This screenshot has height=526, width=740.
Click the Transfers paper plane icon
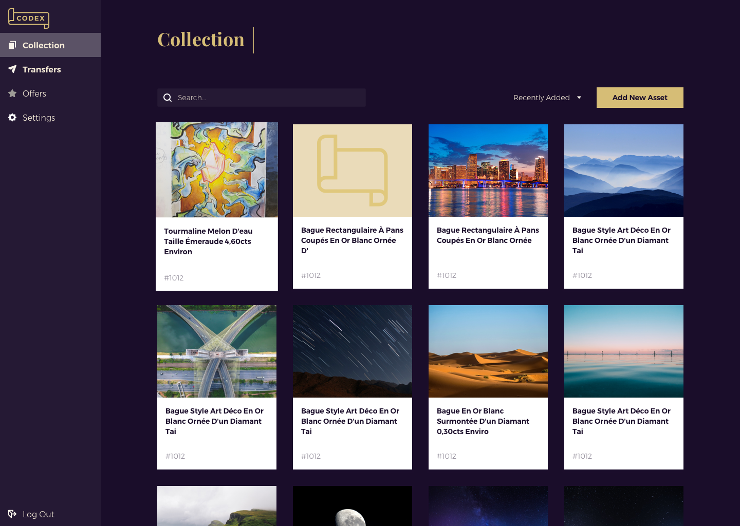pyautogui.click(x=12, y=69)
